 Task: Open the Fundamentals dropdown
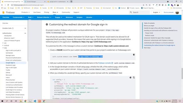(x=18, y=17)
